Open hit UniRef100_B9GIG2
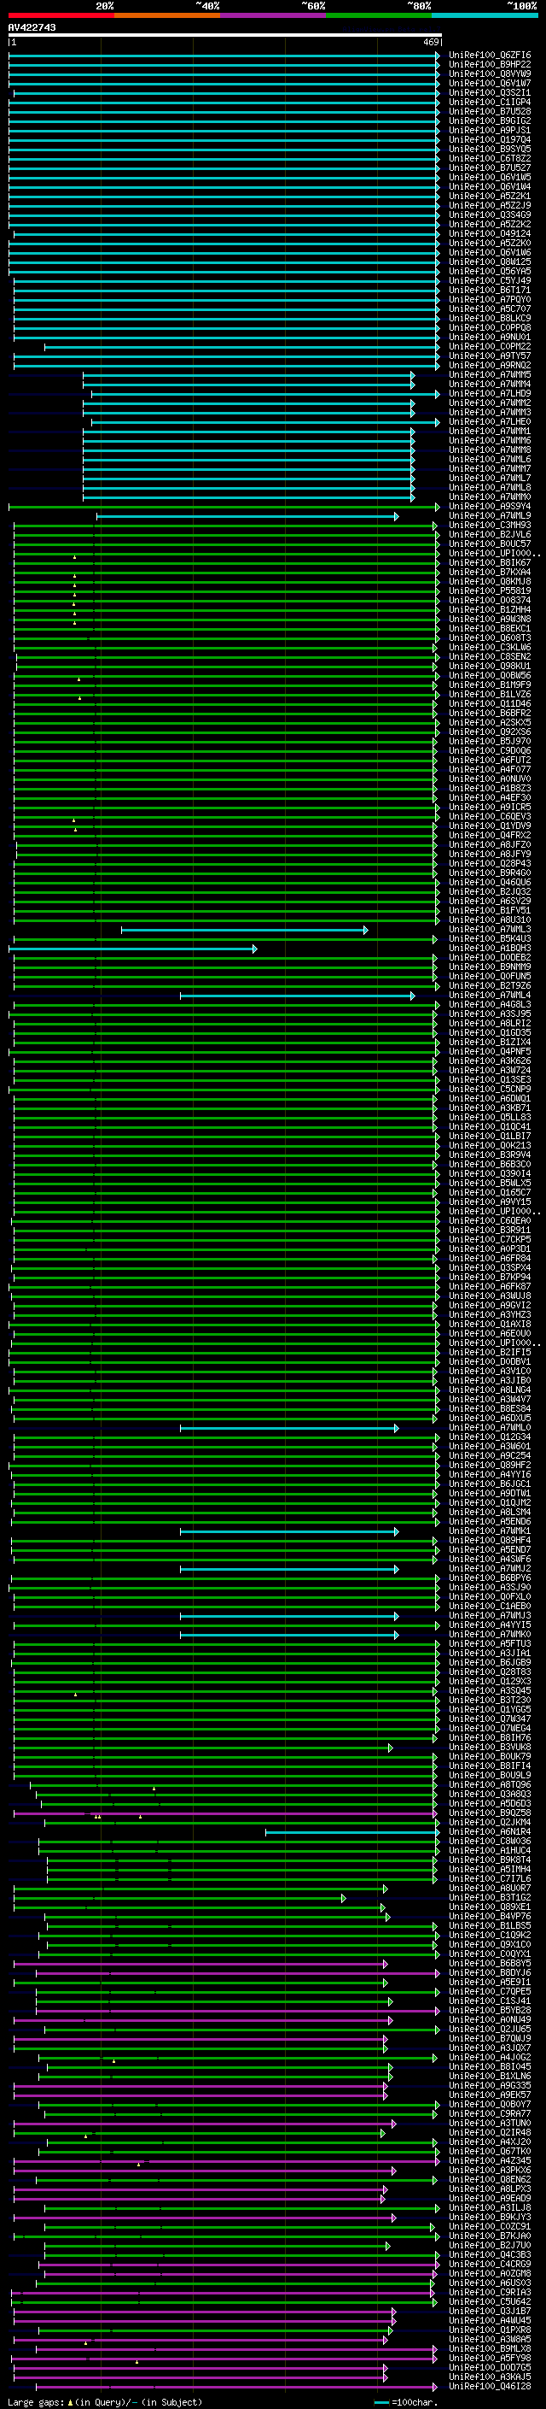 click(x=490, y=121)
